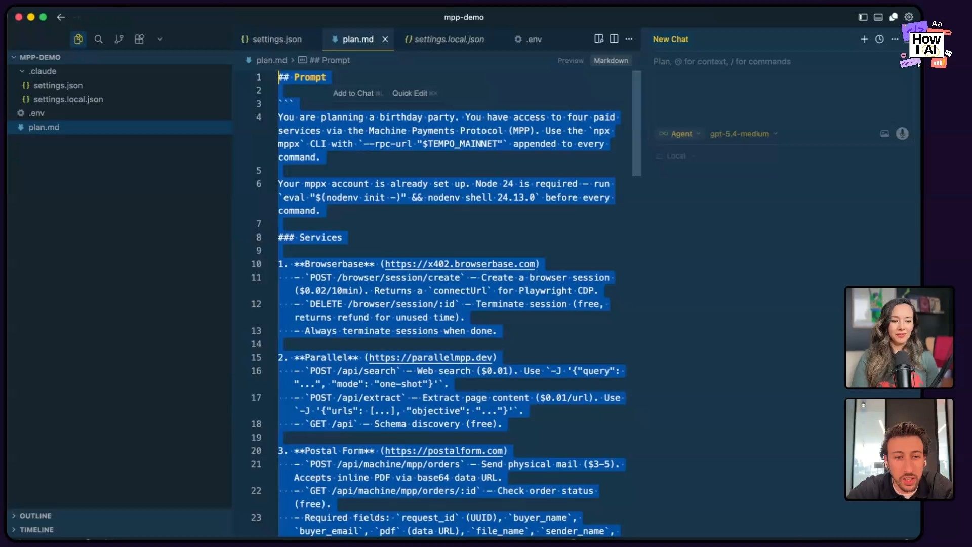
Task: Open the Explorer files view icon
Action: point(78,39)
